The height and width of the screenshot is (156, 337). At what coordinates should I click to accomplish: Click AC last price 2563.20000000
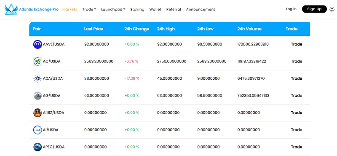pos(99,61)
